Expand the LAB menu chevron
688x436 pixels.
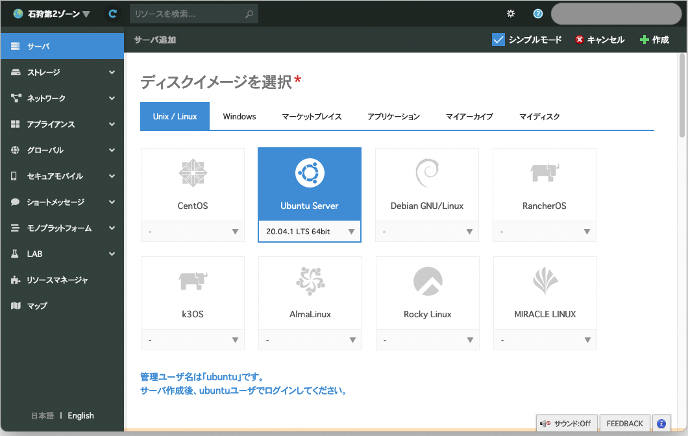(112, 254)
